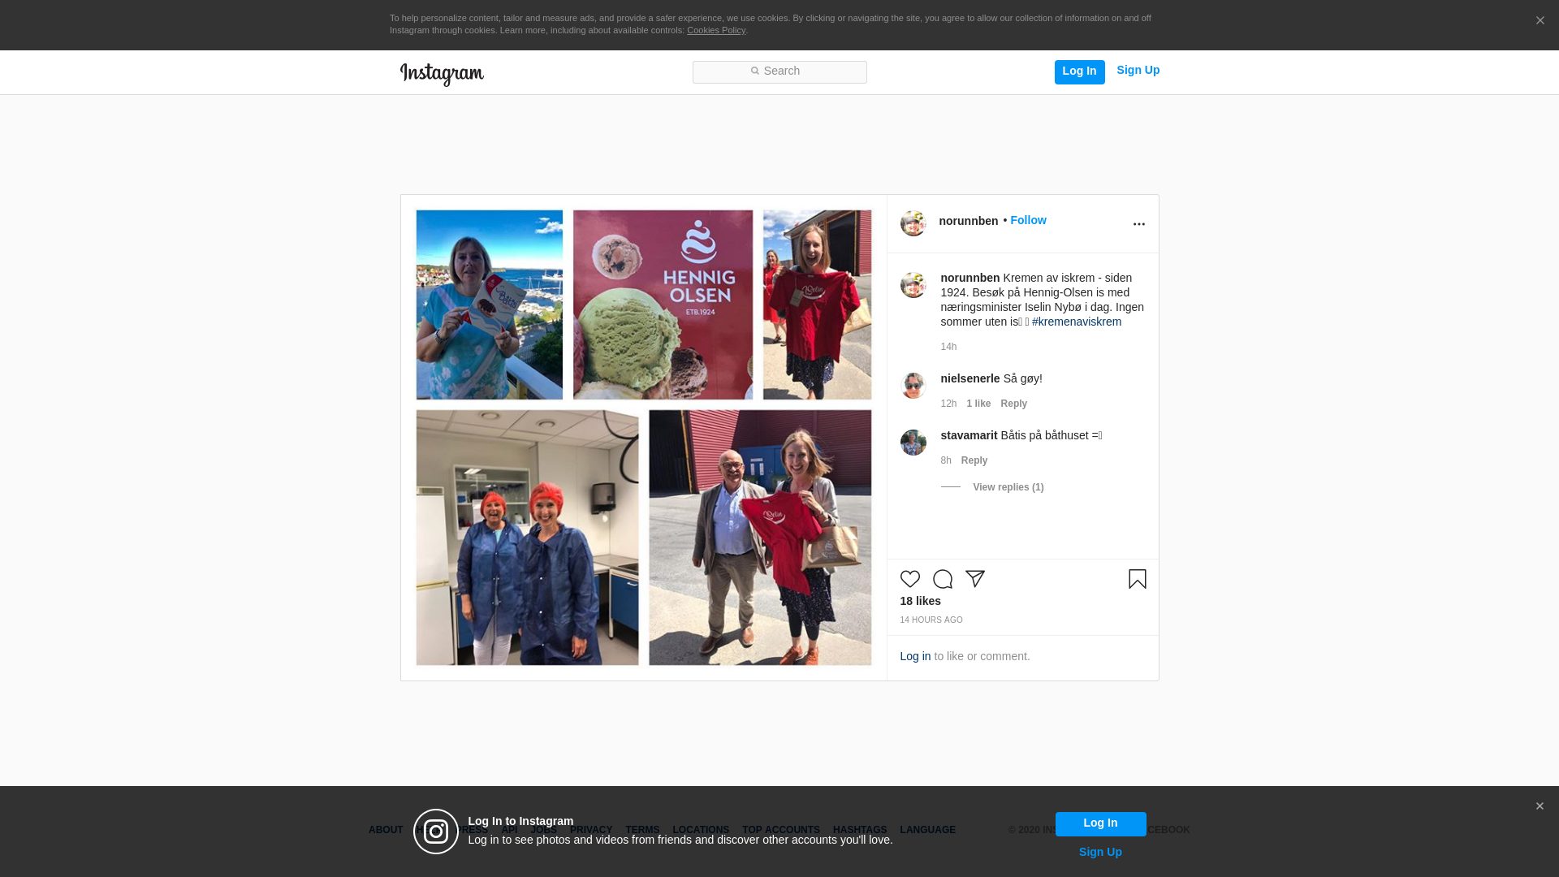
Task: Reply to nielsenerle comment
Action: tap(1013, 404)
